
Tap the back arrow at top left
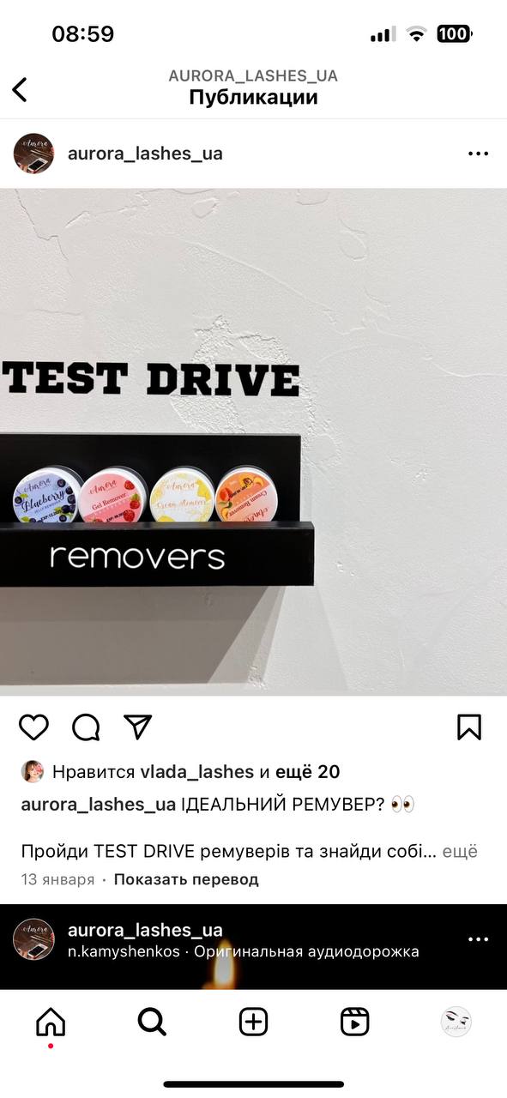[x=20, y=89]
